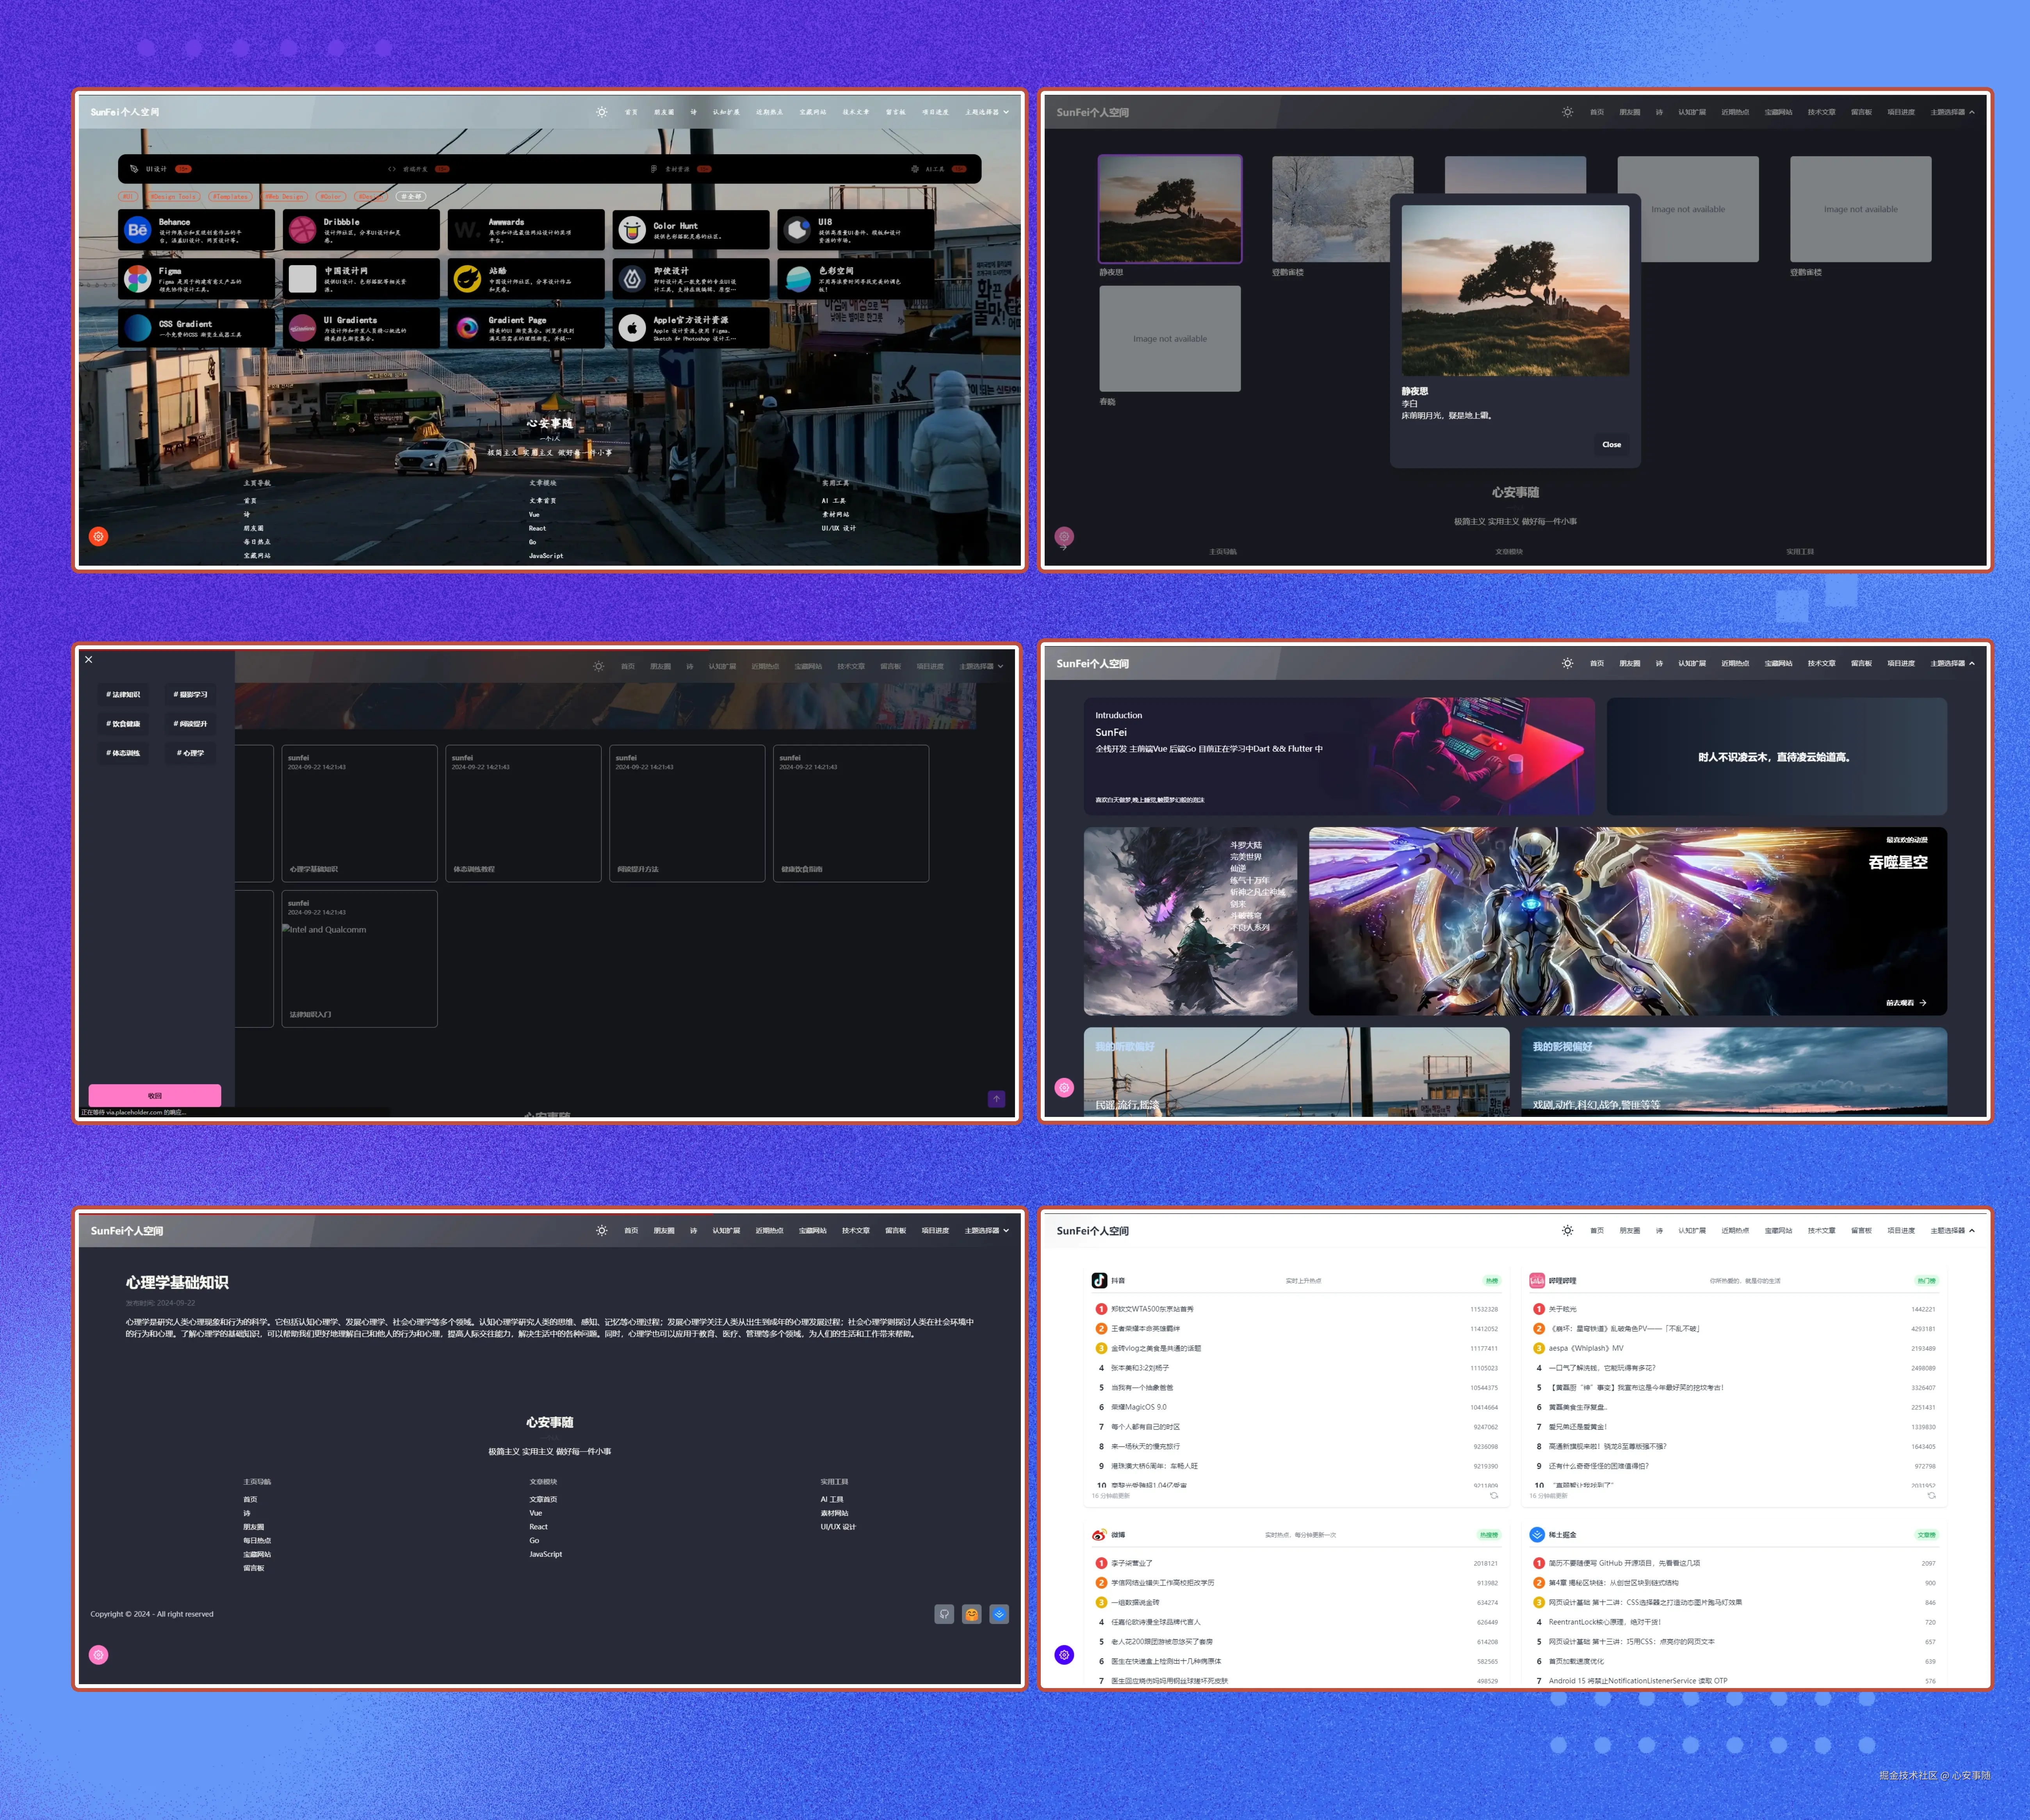This screenshot has height=1820, width=2030.
Task: Click the 哔哩哔哩 logo icon
Action: (1536, 1280)
